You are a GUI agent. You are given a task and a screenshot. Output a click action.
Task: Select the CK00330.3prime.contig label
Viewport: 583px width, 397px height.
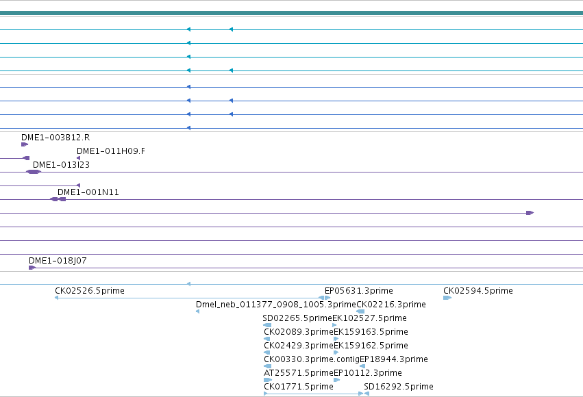tap(312, 359)
